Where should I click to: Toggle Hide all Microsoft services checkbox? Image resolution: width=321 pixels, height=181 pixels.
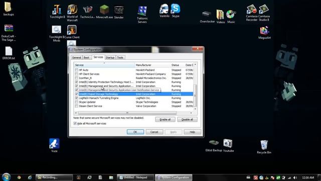click(x=75, y=123)
